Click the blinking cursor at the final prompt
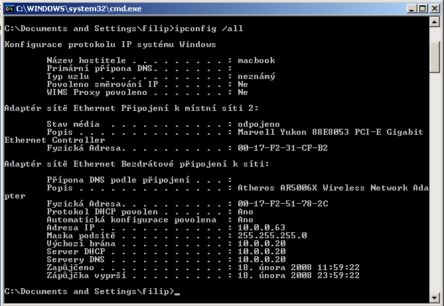Screen dimensions: 444x306 177,294
